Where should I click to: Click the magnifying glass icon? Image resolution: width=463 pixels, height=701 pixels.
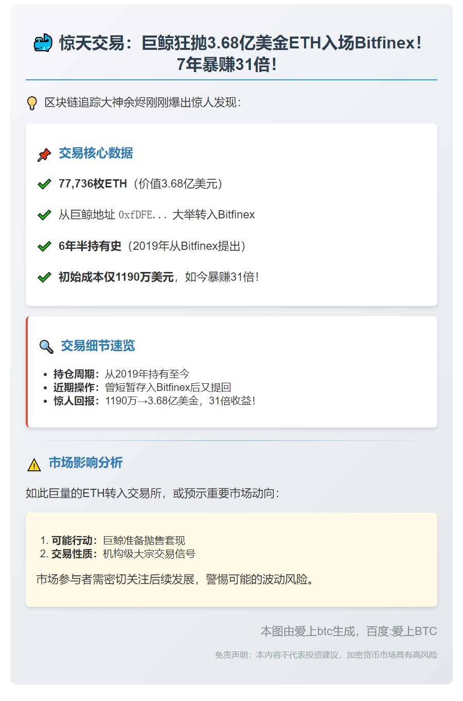pyautogui.click(x=46, y=347)
